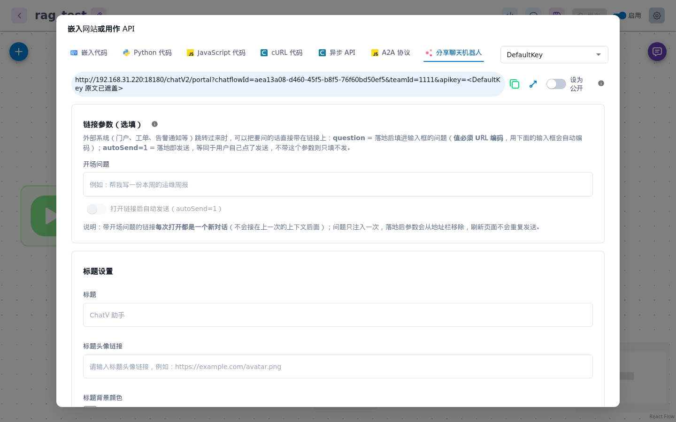Toggle the 启用 switch in the top bar
This screenshot has width=676, height=422.
tap(621, 15)
